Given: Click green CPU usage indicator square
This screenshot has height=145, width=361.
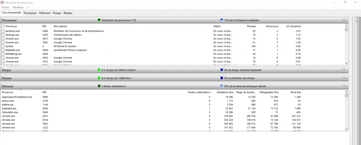Looking at the screenshot, I should click(x=99, y=20).
